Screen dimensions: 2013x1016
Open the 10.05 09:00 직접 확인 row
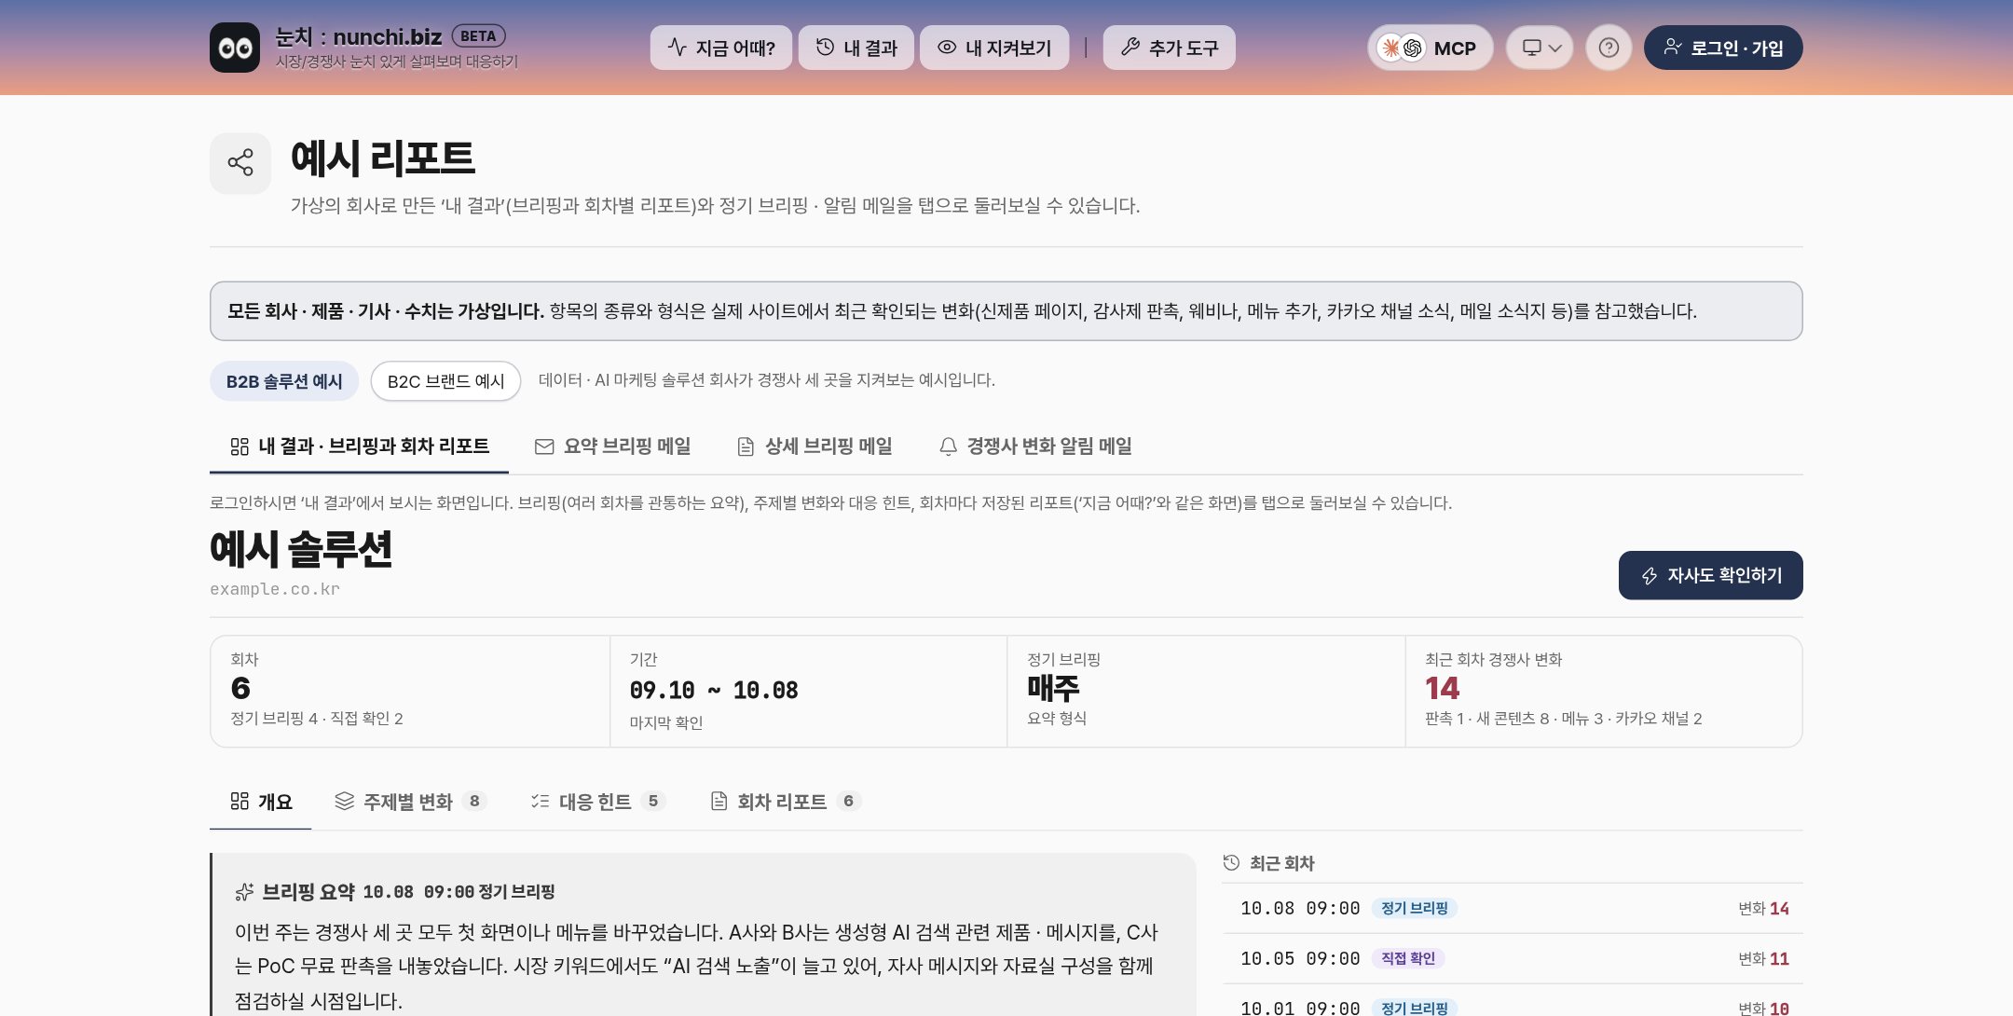click(x=1513, y=959)
